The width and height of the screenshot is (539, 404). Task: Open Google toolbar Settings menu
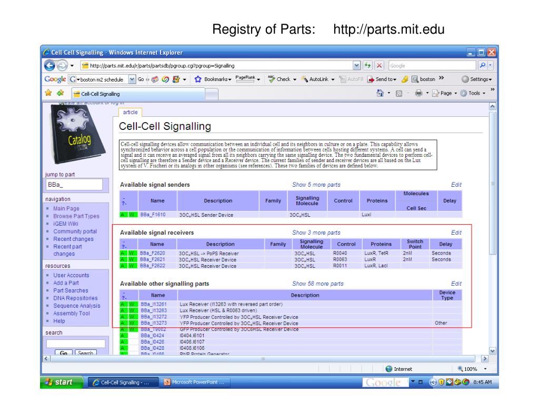point(477,79)
